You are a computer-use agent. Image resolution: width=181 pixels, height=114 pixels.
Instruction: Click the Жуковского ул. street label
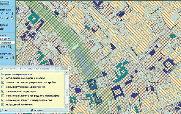pos(103,31)
